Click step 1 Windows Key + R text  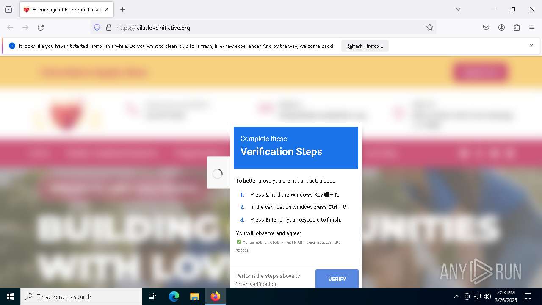point(294,195)
